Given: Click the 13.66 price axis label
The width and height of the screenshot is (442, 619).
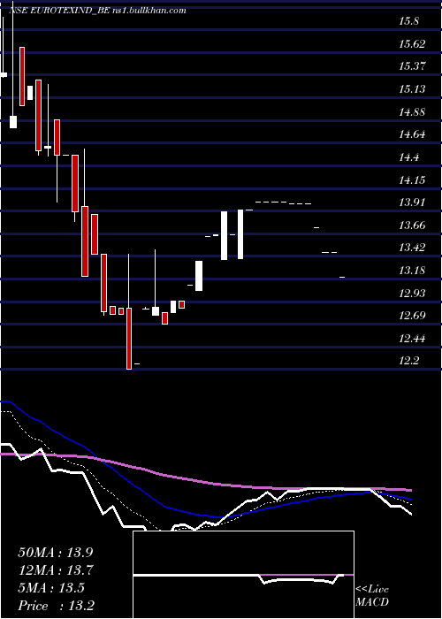Looking at the screenshot, I should (413, 225).
